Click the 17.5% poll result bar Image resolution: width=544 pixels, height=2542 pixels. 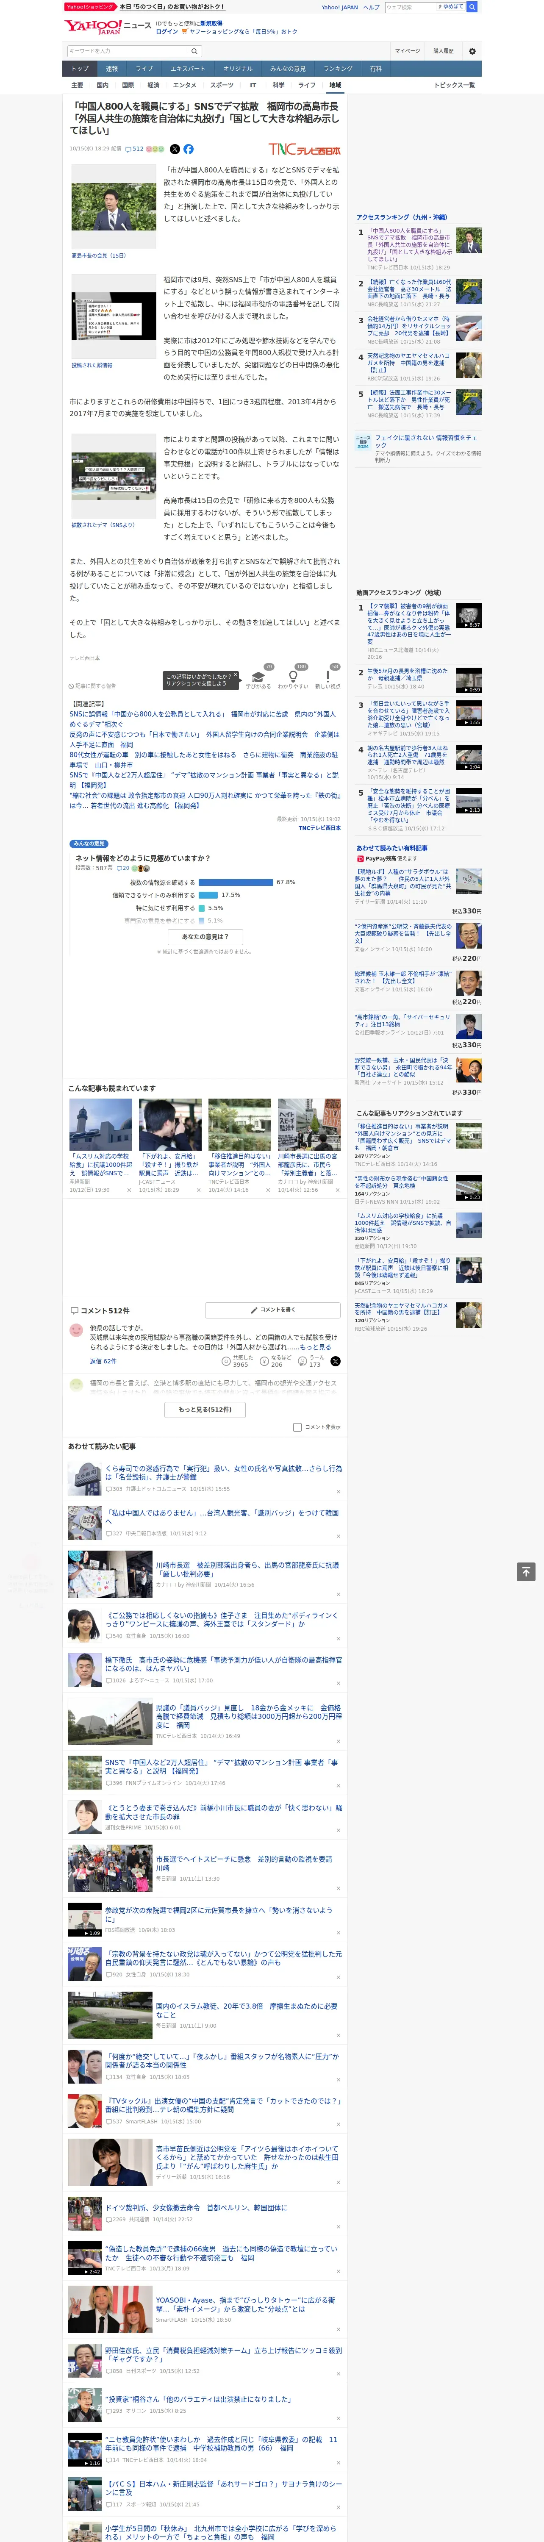tap(208, 895)
